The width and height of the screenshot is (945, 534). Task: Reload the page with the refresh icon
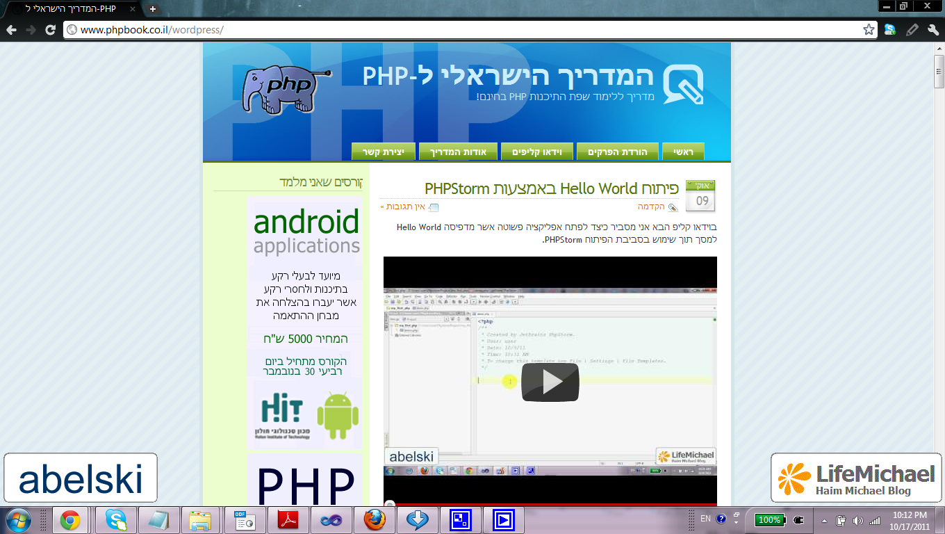[50, 30]
